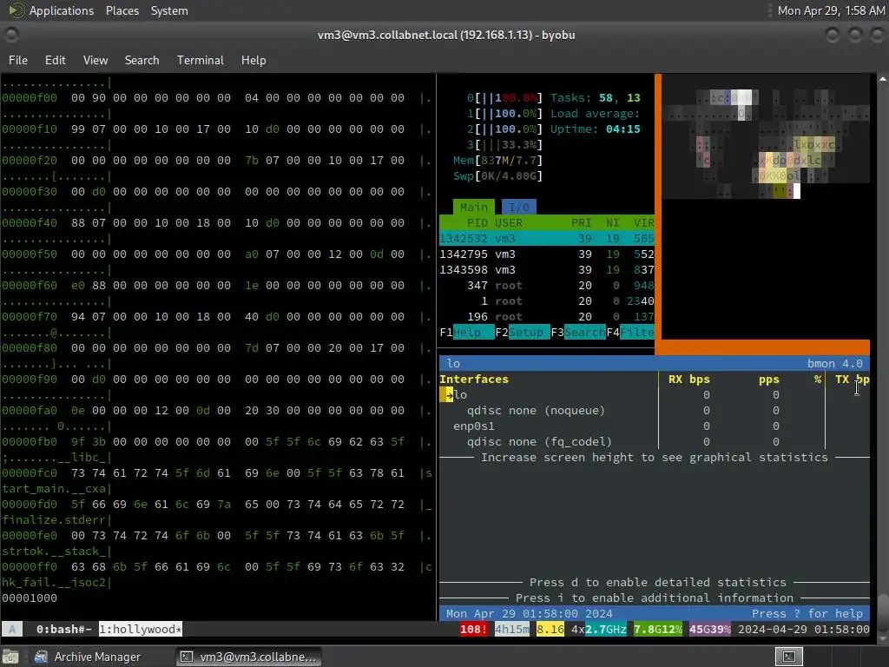Select process 1342795 row
Image resolution: width=889 pixels, height=667 pixels.
point(547,254)
